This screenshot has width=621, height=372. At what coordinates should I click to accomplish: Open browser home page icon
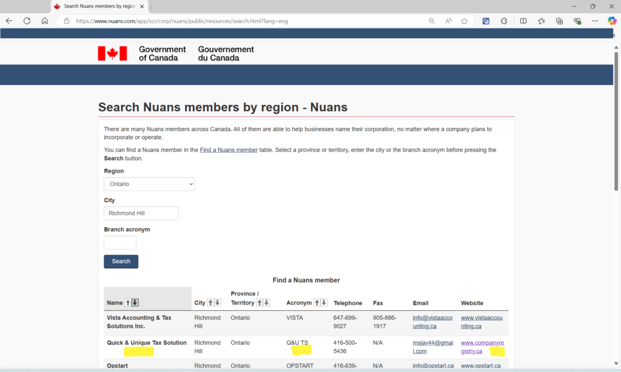point(45,21)
